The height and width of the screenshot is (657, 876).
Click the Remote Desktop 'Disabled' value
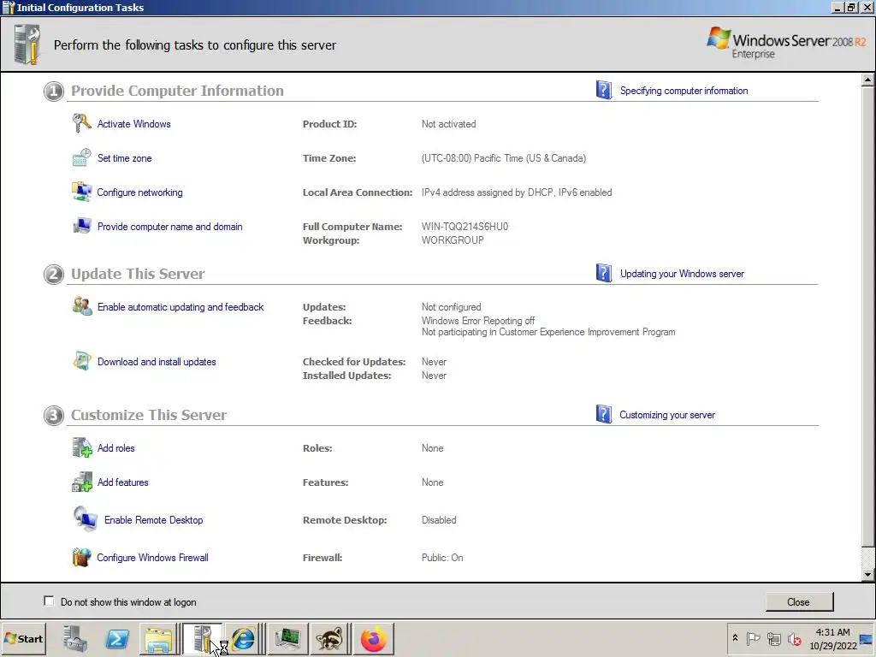click(x=439, y=519)
